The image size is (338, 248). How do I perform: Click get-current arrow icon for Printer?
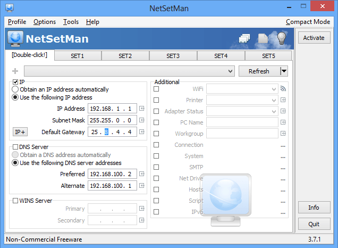pyautogui.click(x=283, y=100)
